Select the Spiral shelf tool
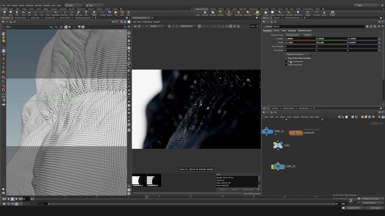Viewport: 385px width, 216px height. click(x=122, y=13)
